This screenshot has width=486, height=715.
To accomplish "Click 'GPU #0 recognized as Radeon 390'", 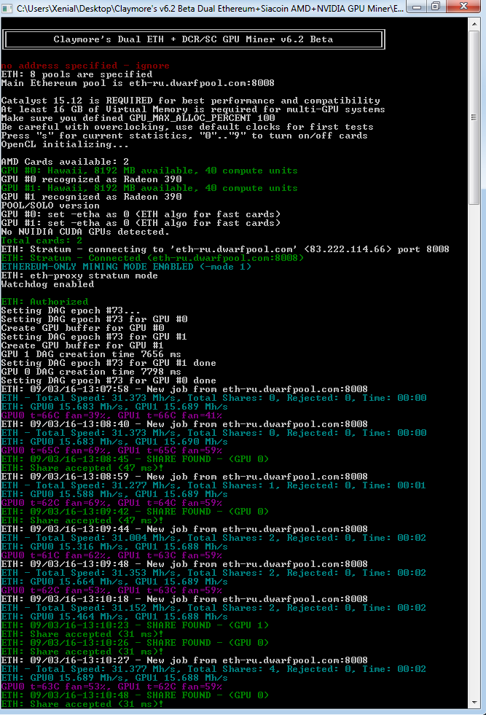I will pos(91,179).
